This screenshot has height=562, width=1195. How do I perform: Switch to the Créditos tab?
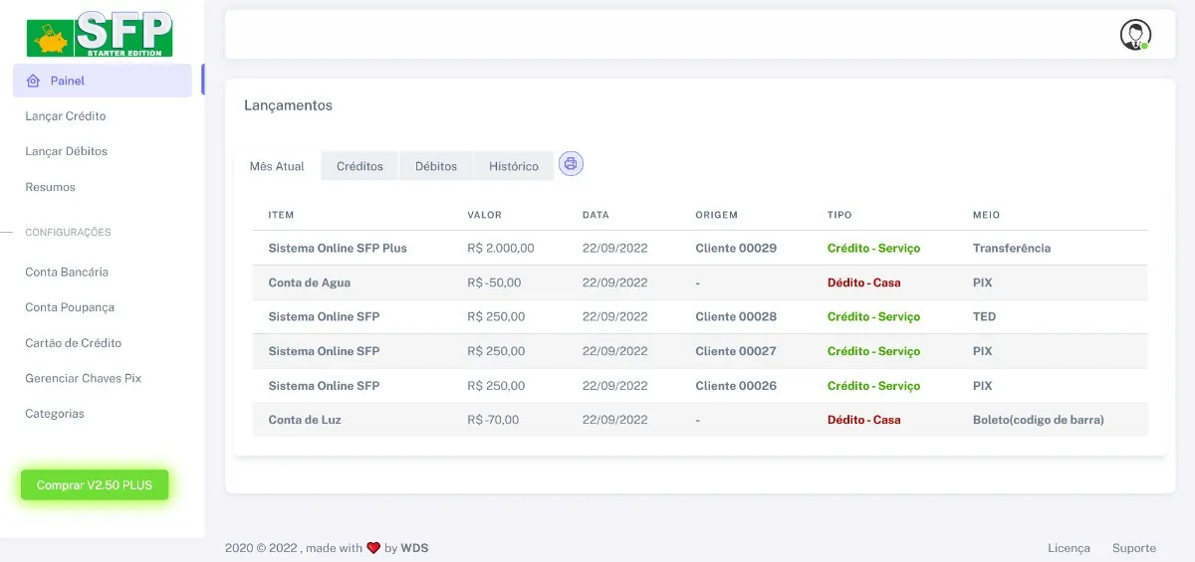tap(359, 166)
